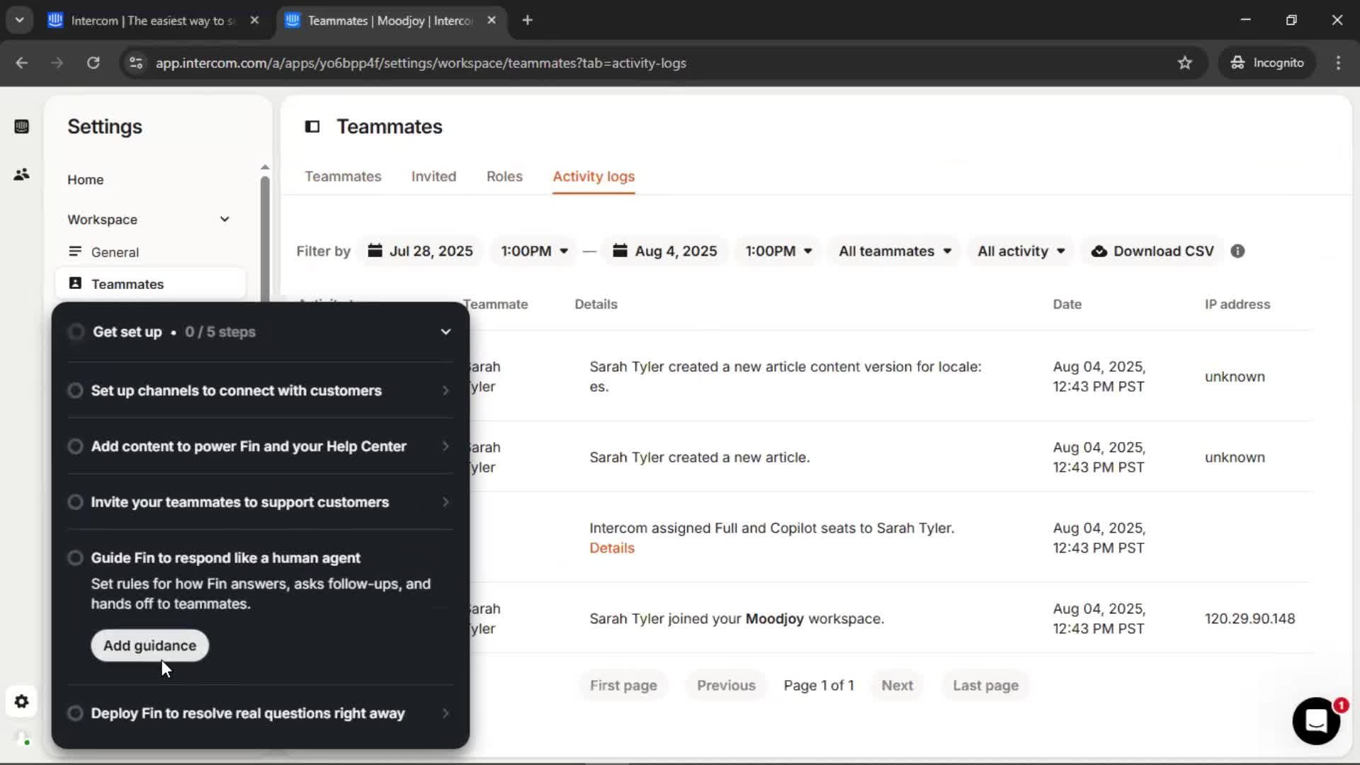Open end time 1:00PM dropdown
The height and width of the screenshot is (765, 1360).
point(778,251)
